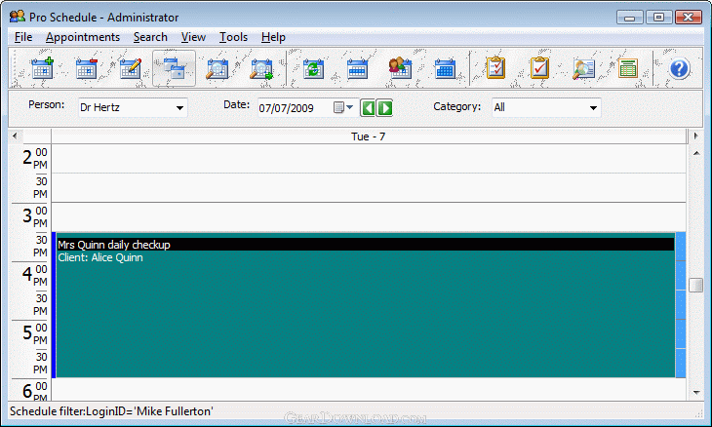This screenshot has height=427, width=712.
Task: Click the Client: Alice Quinn line
Action: 100,257
